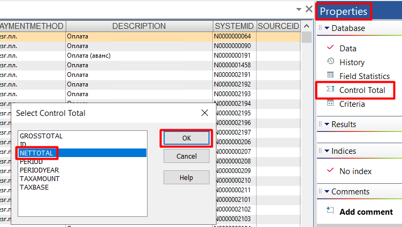
Task: Collapse the Comments section
Action: pos(327,191)
